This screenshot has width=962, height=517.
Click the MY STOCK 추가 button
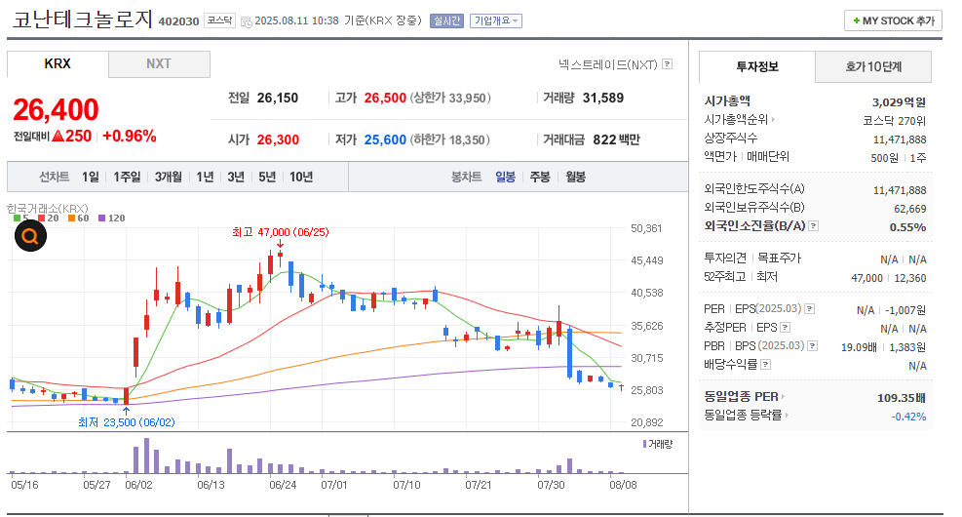[893, 20]
